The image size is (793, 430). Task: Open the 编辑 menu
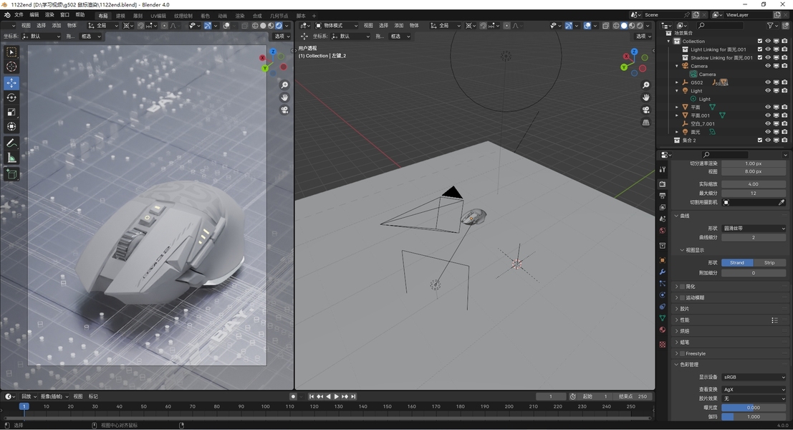[34, 14]
